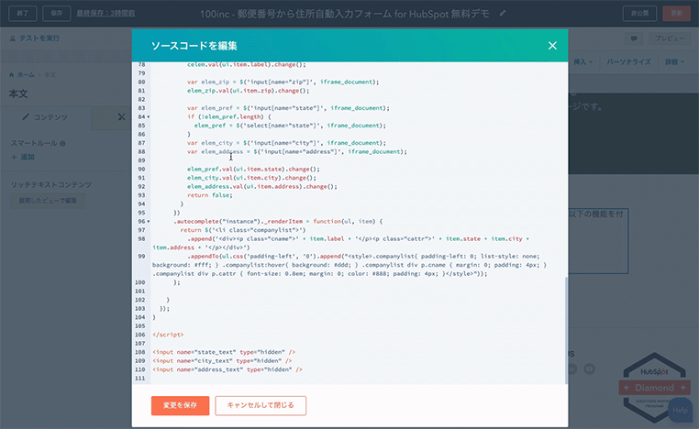This screenshot has width=699, height=429.
Task: Save changes with 変更を保存 button
Action: point(180,405)
